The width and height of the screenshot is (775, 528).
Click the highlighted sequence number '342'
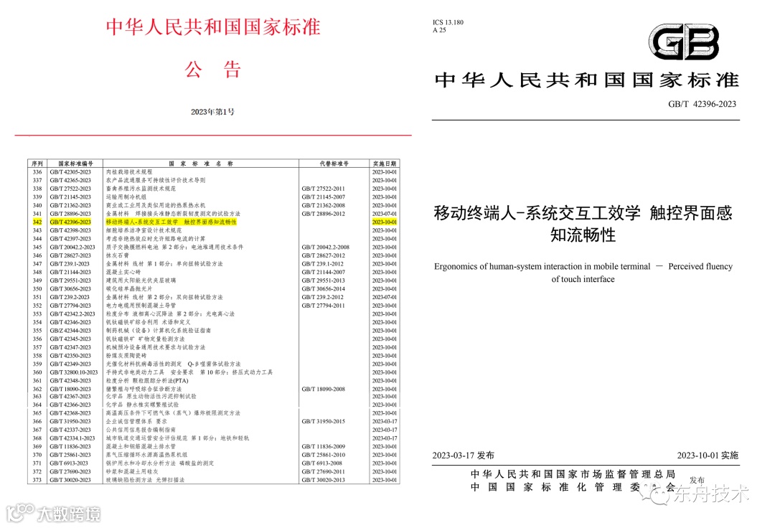point(37,222)
